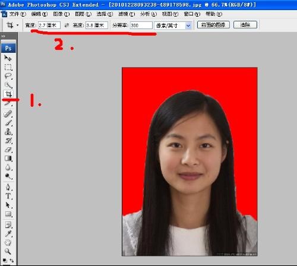Viewport: 297px width, 266px height.
Task: Open the 视图 (View) menu
Action: pyautogui.click(x=170, y=14)
